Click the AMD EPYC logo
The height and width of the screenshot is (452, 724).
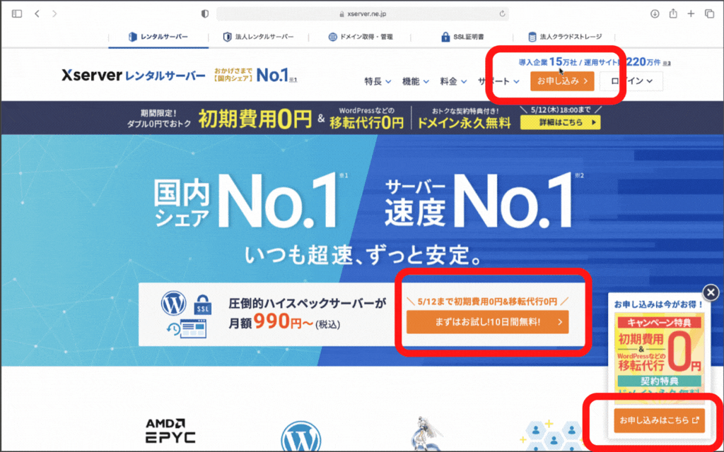coord(170,431)
